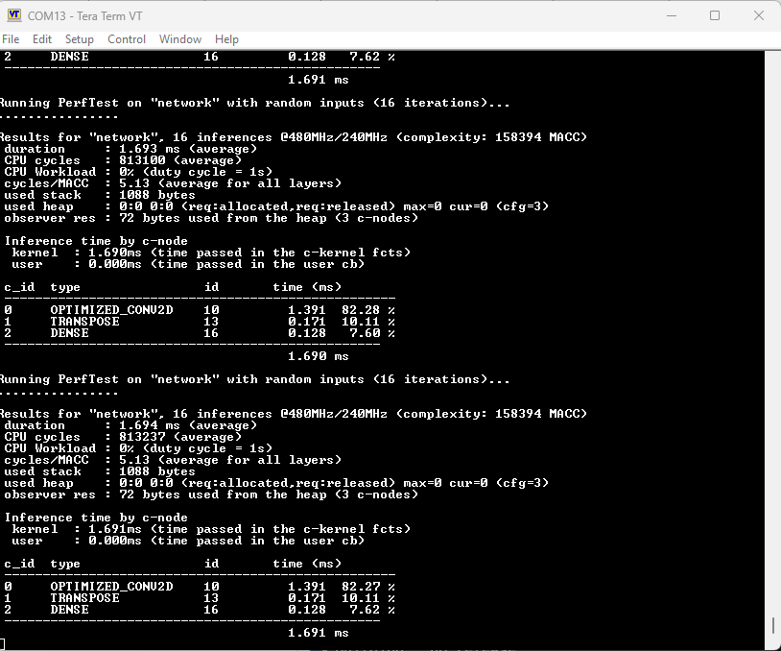Open the File menu
781x651 pixels.
coord(12,39)
